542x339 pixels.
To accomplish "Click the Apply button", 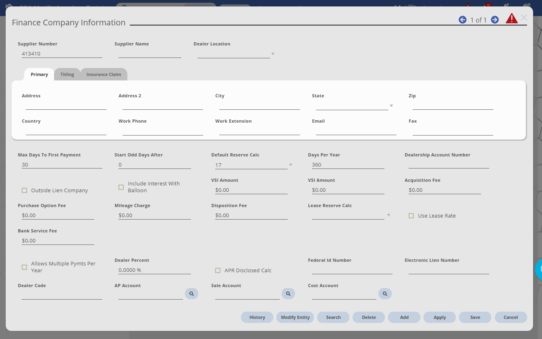I will [x=440, y=317].
